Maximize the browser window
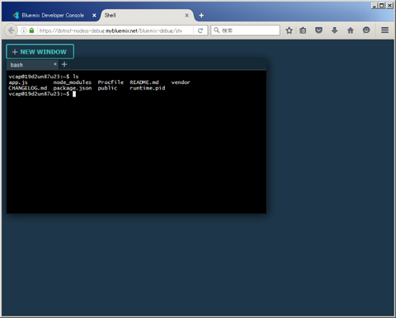The height and width of the screenshot is (318, 396). tap(382, 6)
